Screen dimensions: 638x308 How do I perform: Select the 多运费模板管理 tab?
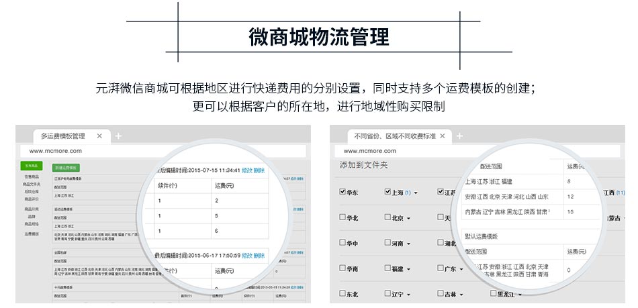coord(72,136)
